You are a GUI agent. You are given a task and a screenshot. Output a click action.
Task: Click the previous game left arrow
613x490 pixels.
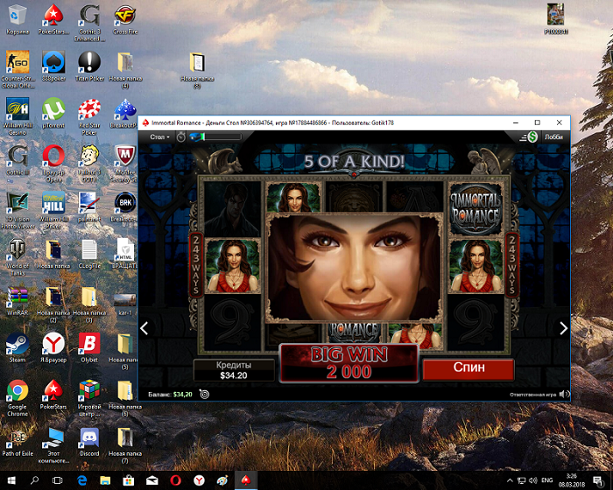pyautogui.click(x=144, y=328)
